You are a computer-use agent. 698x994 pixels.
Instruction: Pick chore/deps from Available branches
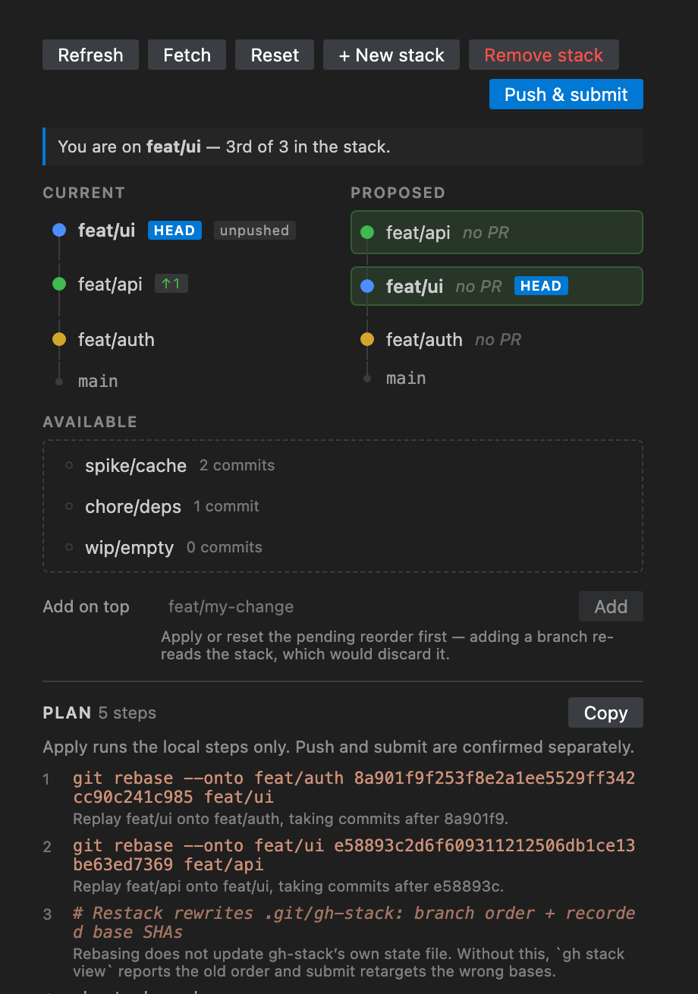(x=133, y=507)
